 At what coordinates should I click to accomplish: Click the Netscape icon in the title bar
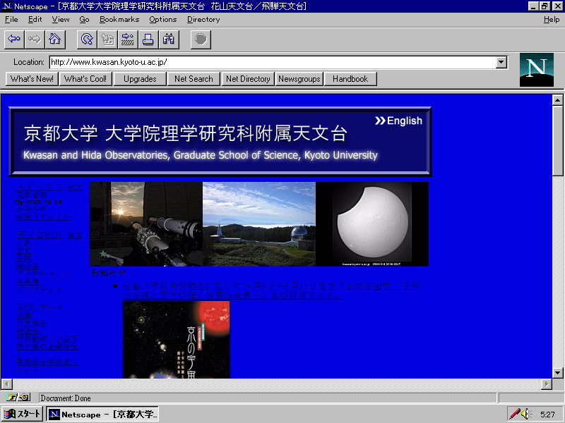point(7,6)
